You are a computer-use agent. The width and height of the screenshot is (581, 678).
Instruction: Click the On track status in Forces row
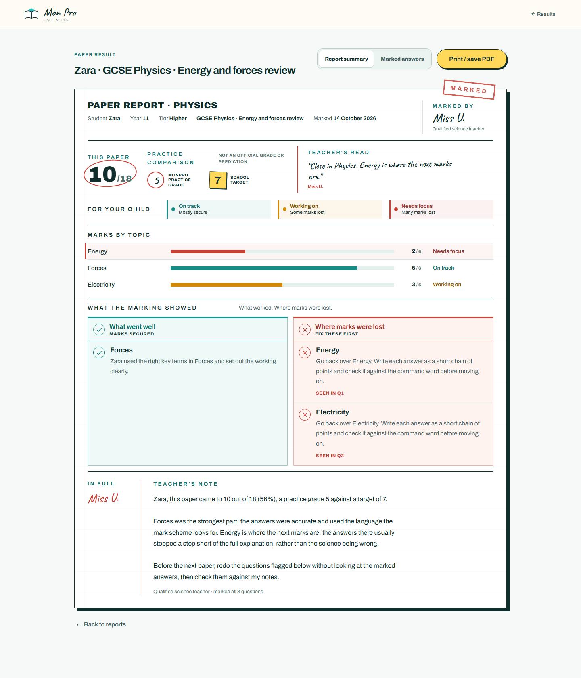pos(443,268)
